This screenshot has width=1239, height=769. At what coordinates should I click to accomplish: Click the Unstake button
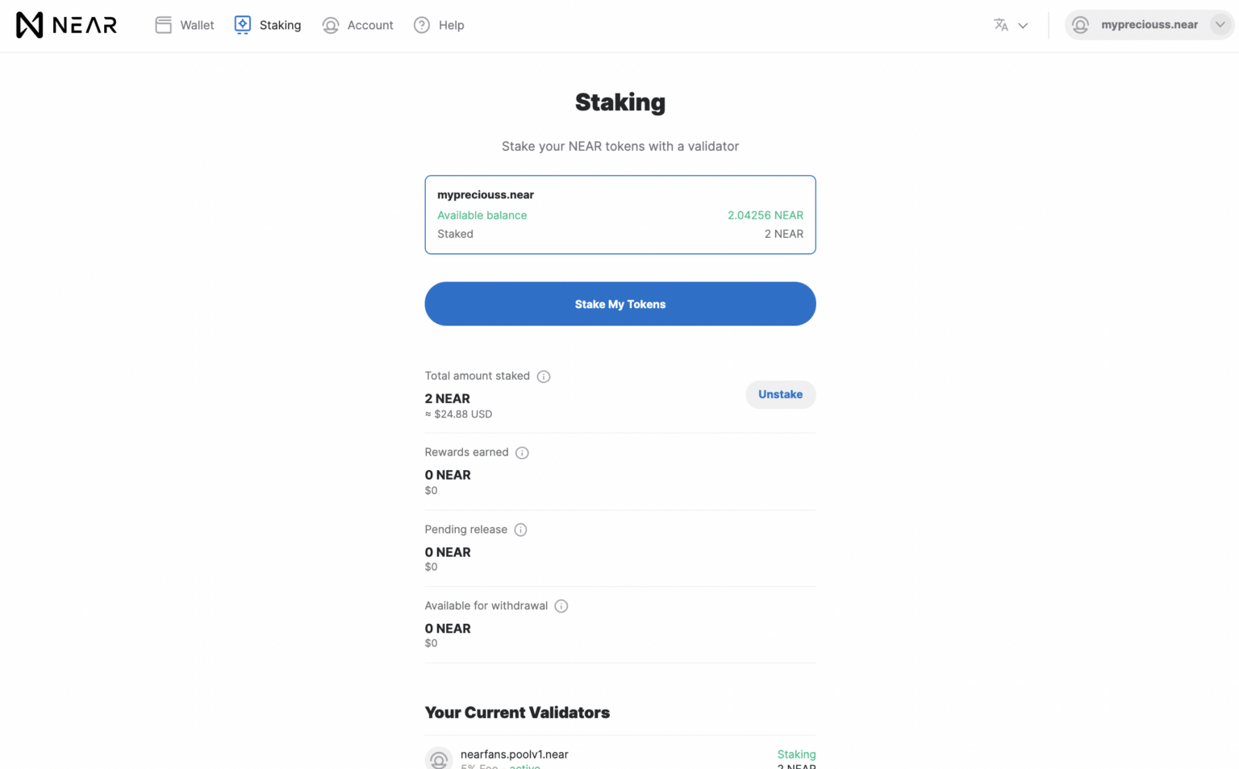click(780, 394)
